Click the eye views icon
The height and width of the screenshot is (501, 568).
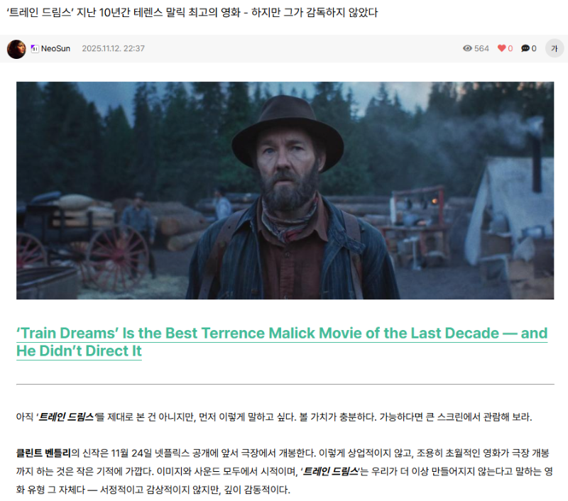click(x=467, y=48)
